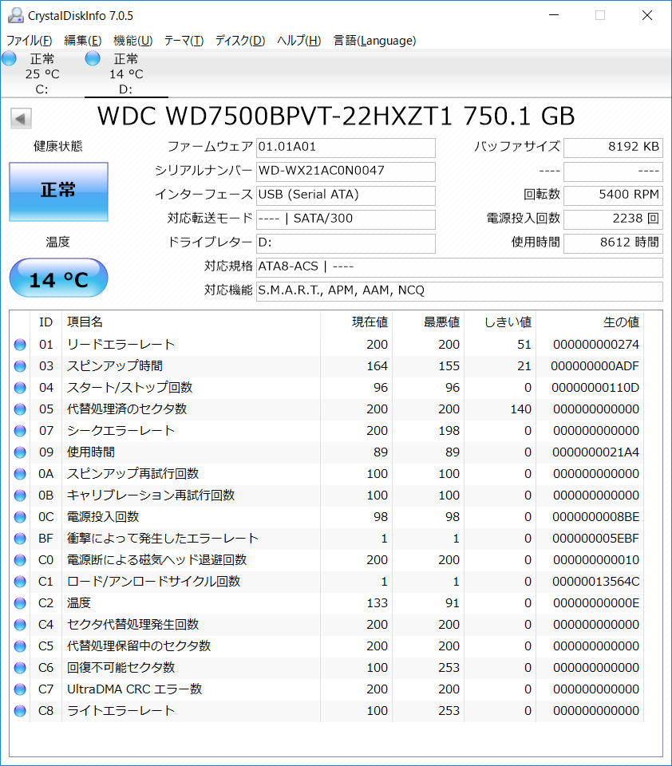Screen dimensions: 672x766
Task: Click the 最悪値 column header
Action: pos(428,322)
